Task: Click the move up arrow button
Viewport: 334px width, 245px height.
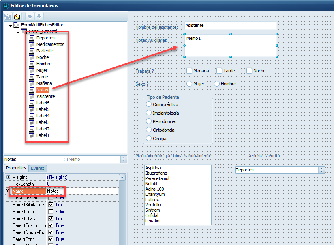Action: (30, 17)
